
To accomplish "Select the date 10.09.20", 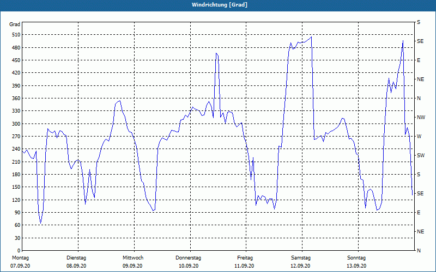I will (189, 266).
